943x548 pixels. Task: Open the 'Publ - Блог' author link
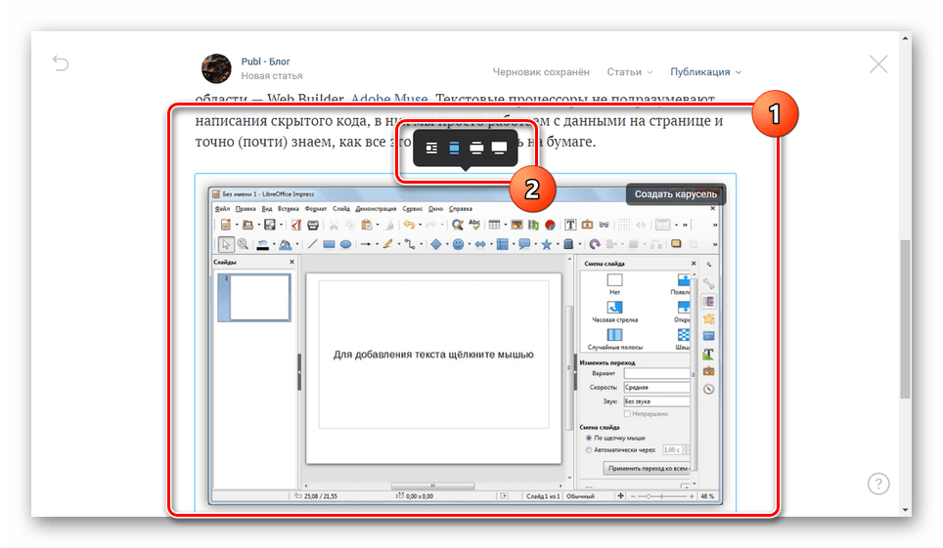(265, 62)
